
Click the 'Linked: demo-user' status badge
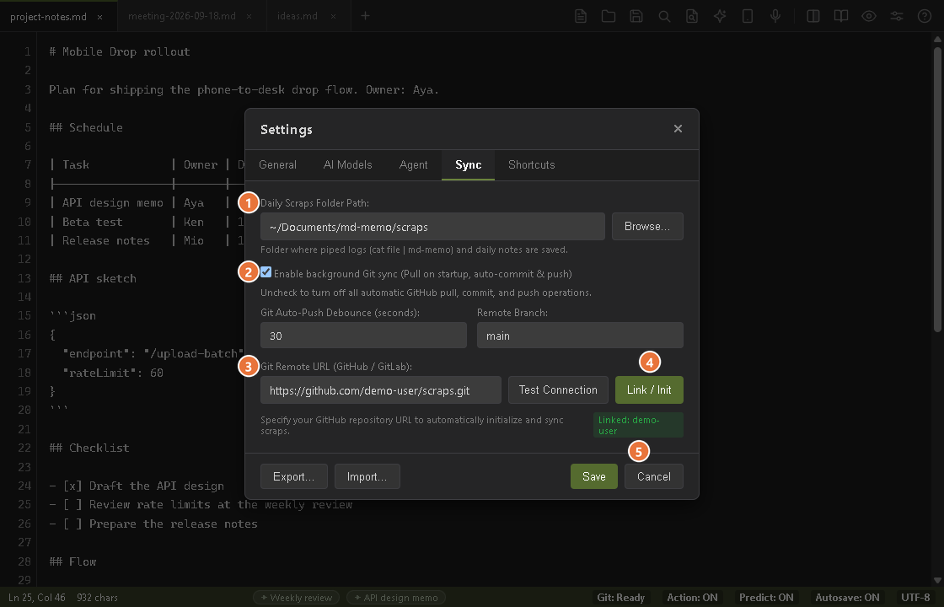click(638, 425)
